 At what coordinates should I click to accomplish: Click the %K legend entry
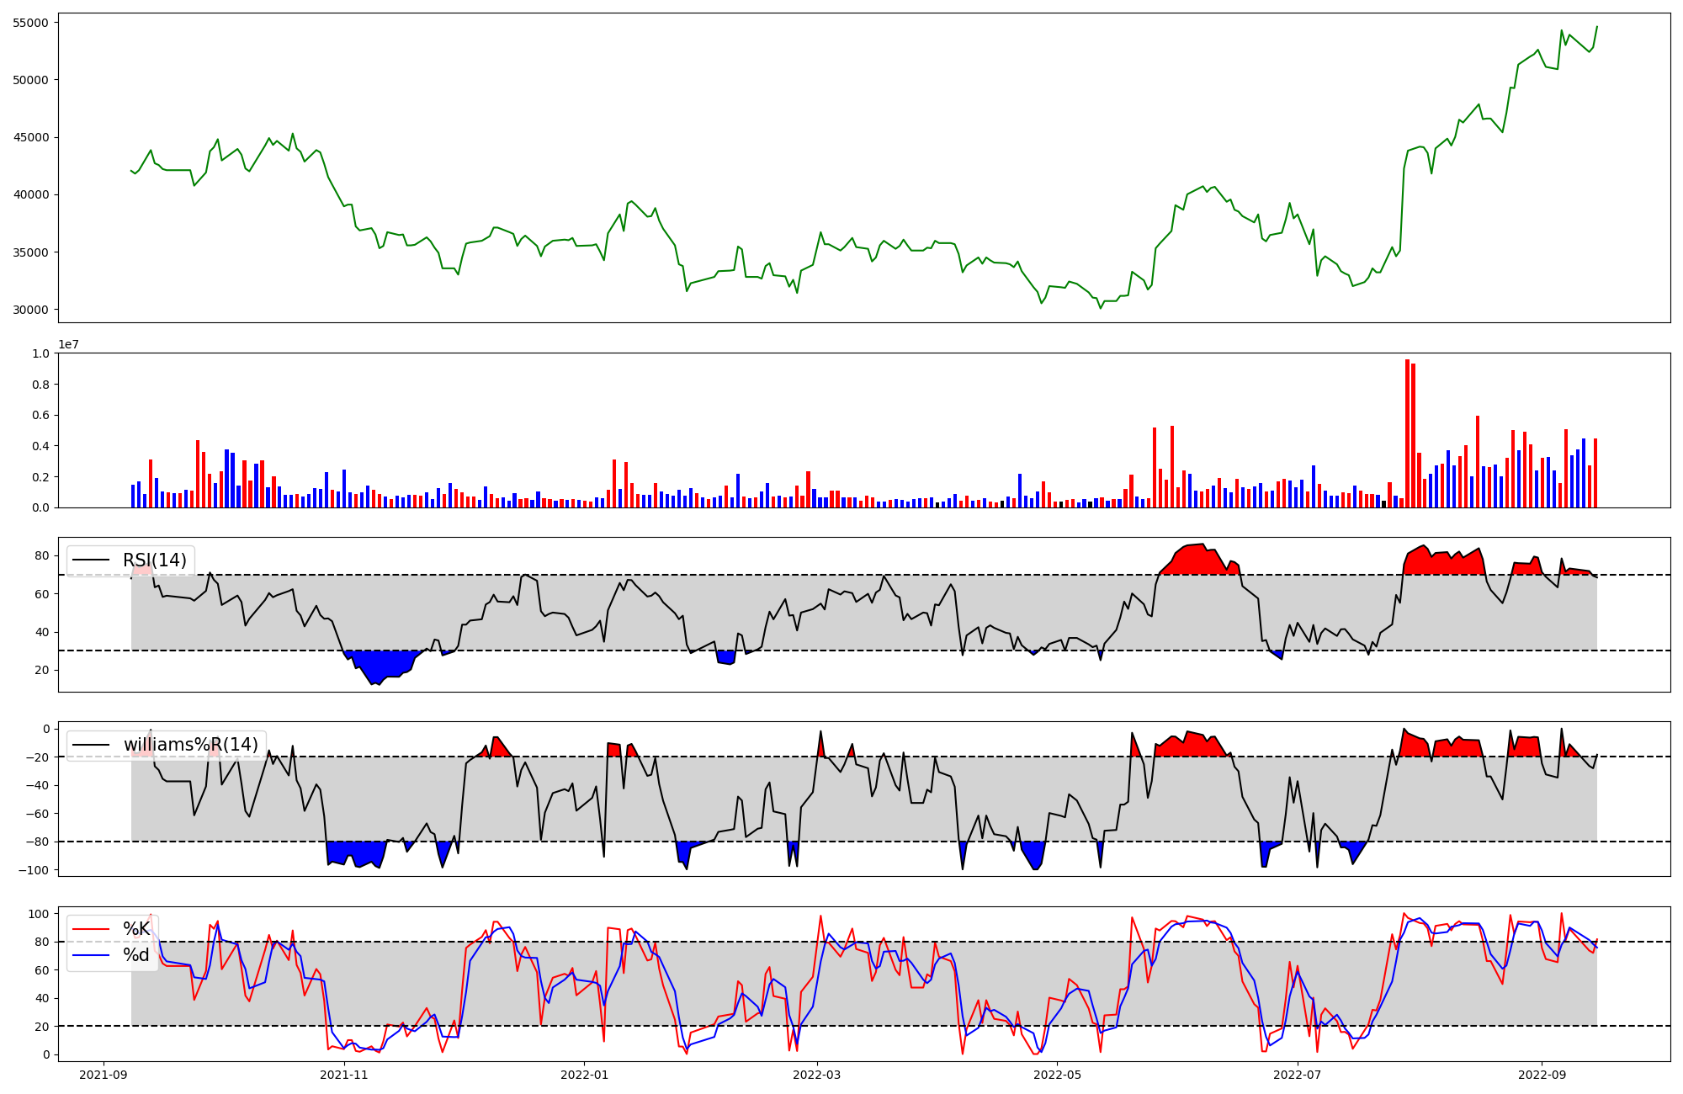click(136, 929)
